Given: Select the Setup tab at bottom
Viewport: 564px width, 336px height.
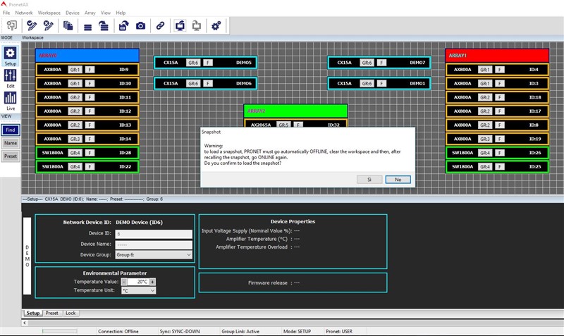Looking at the screenshot, I should point(33,313).
